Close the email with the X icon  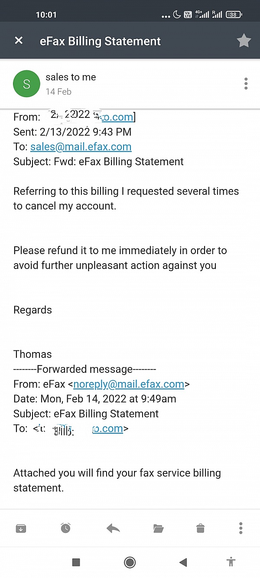[x=19, y=41]
